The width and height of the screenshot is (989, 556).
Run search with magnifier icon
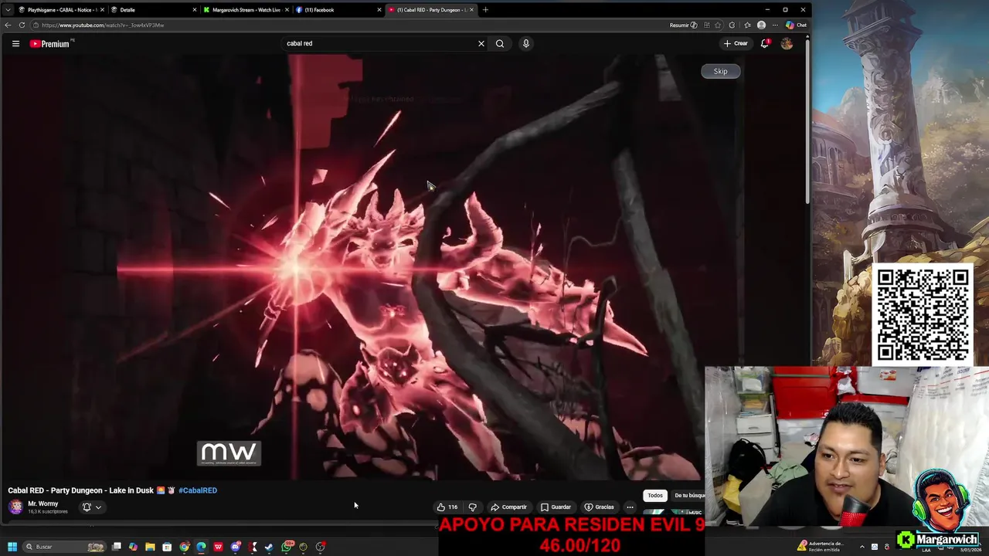[500, 43]
